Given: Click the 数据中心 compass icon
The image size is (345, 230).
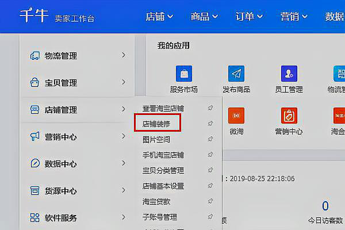Looking at the screenshot, I should pos(34,163).
